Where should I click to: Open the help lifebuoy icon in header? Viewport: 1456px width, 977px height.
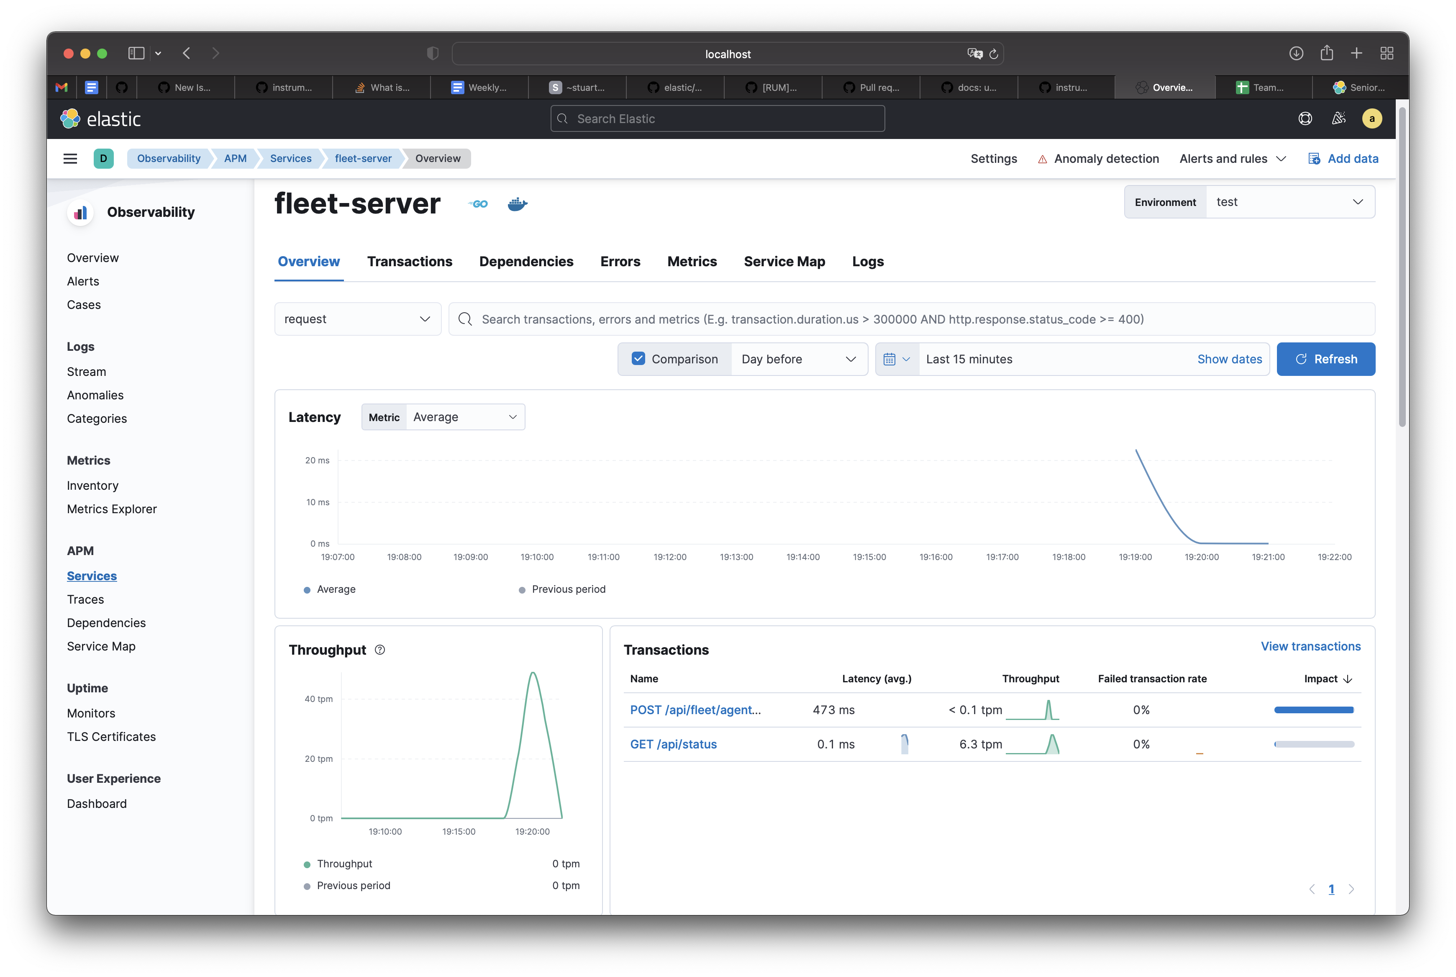point(1305,118)
